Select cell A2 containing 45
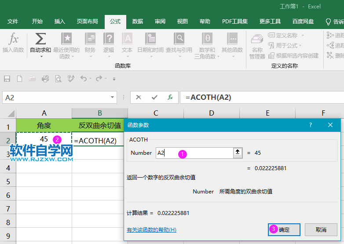This screenshot has height=244, width=344. tap(44, 139)
